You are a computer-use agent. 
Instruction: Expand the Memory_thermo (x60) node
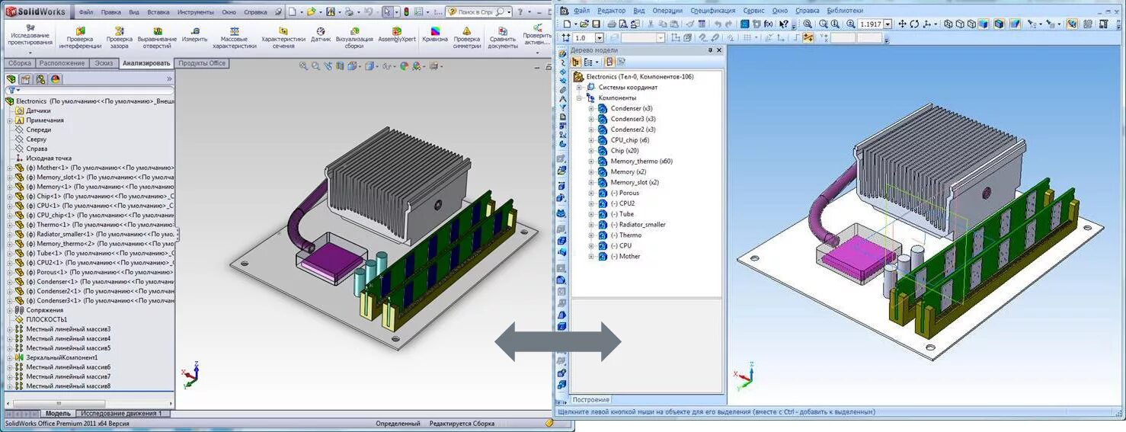pos(590,162)
